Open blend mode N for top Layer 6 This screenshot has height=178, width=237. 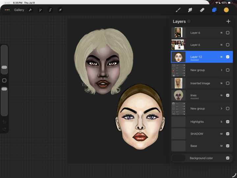point(222,33)
